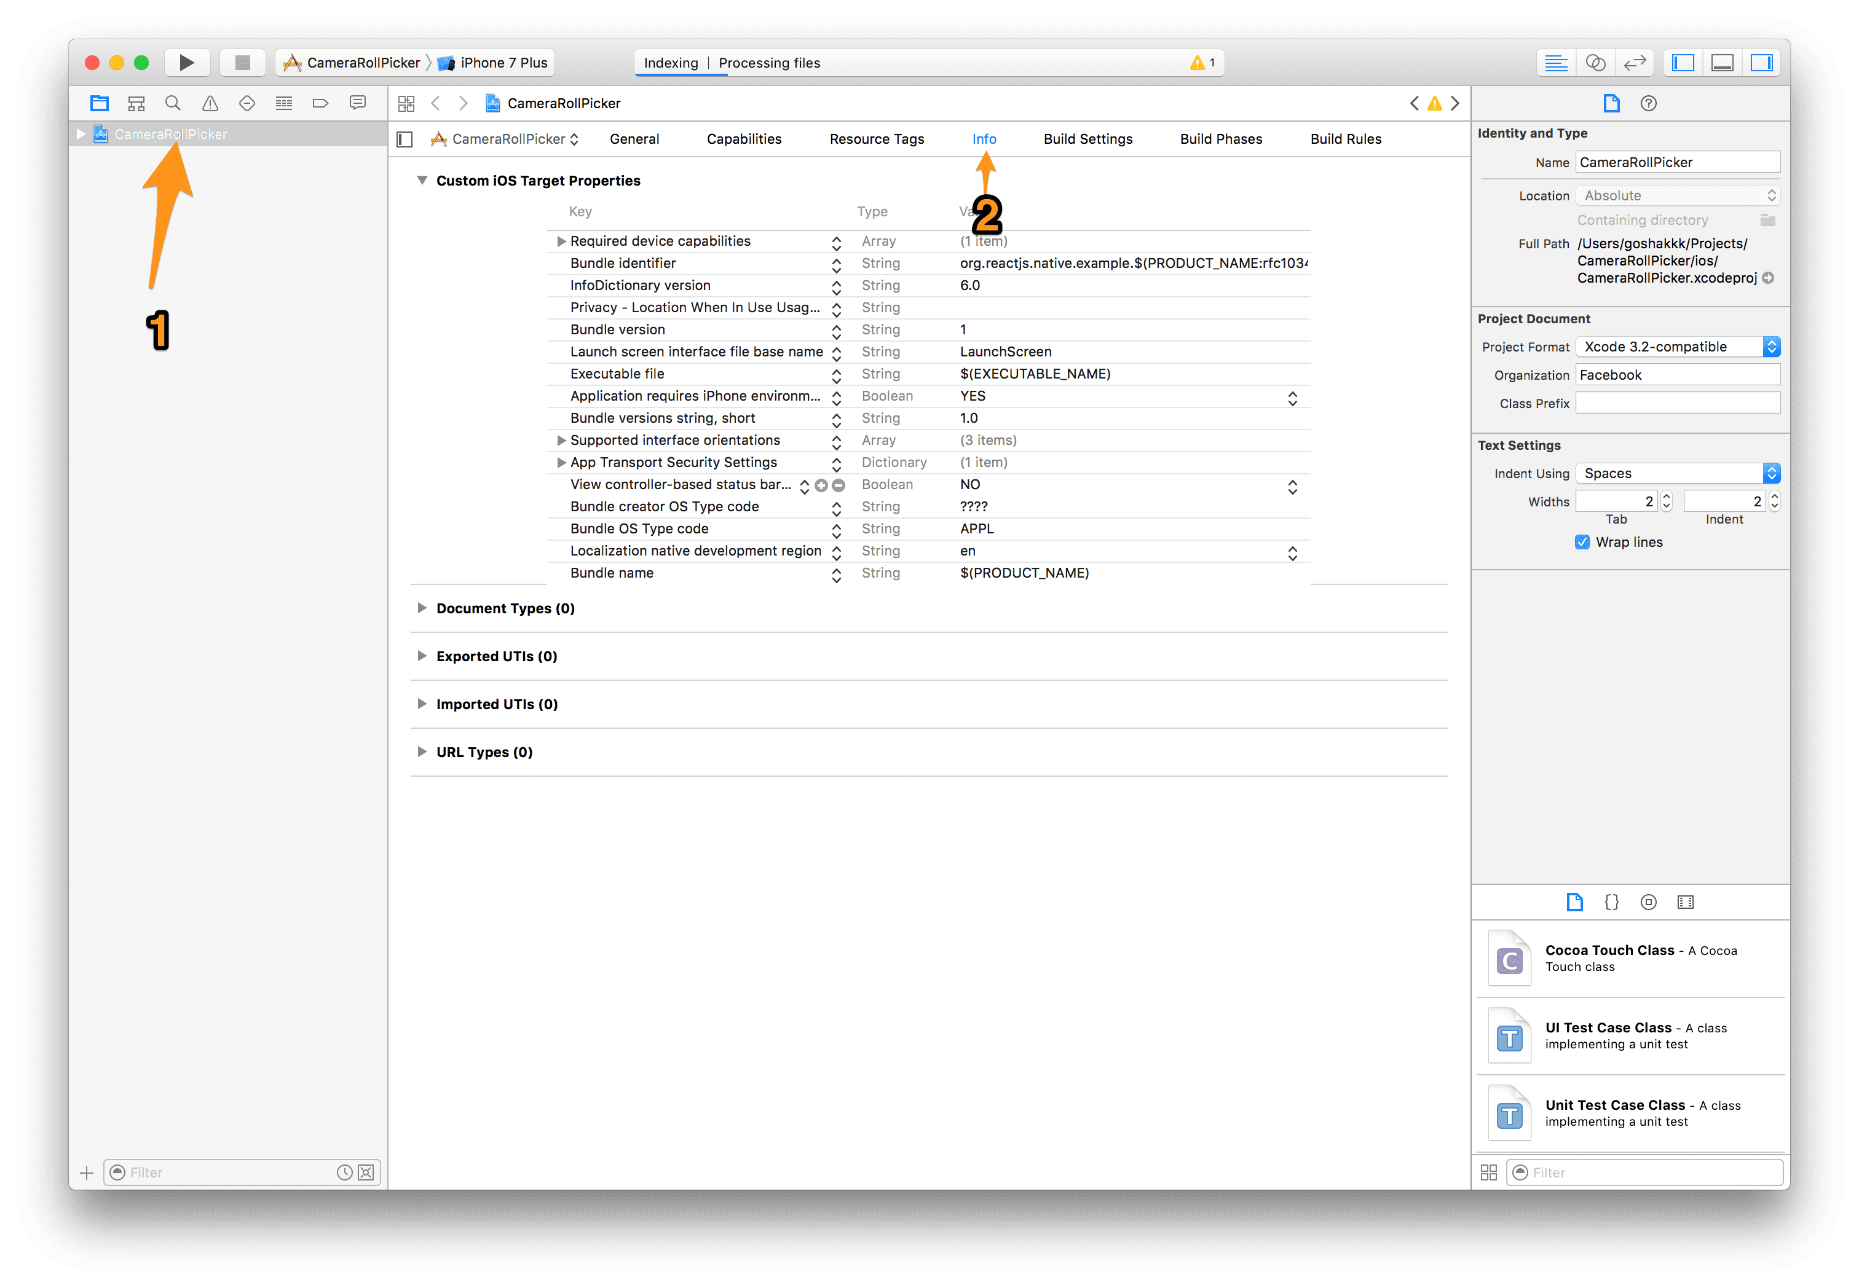
Task: Toggle library icon grid view
Action: pyautogui.click(x=1490, y=1172)
